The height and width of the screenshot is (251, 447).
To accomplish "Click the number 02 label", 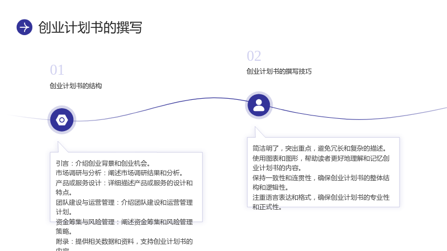I will [x=254, y=56].
